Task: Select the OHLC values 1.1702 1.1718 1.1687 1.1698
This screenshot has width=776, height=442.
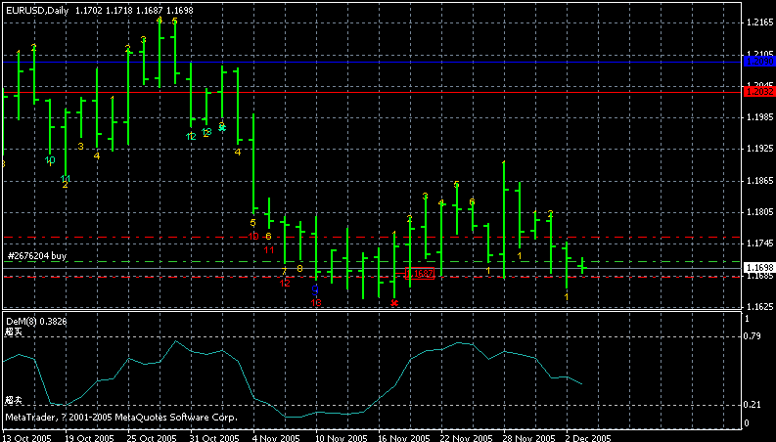Action: (134, 10)
